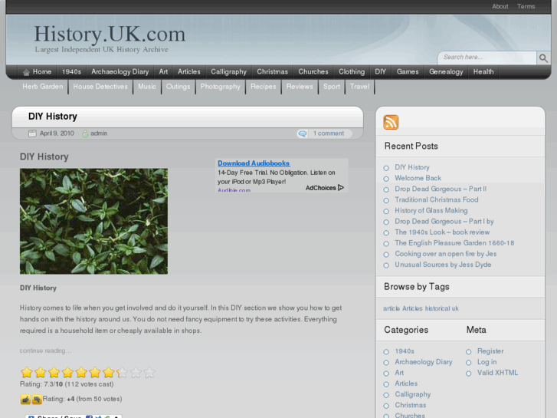Focus the Search here input field
Viewport: 557px width, 418px height.
pyautogui.click(x=488, y=58)
